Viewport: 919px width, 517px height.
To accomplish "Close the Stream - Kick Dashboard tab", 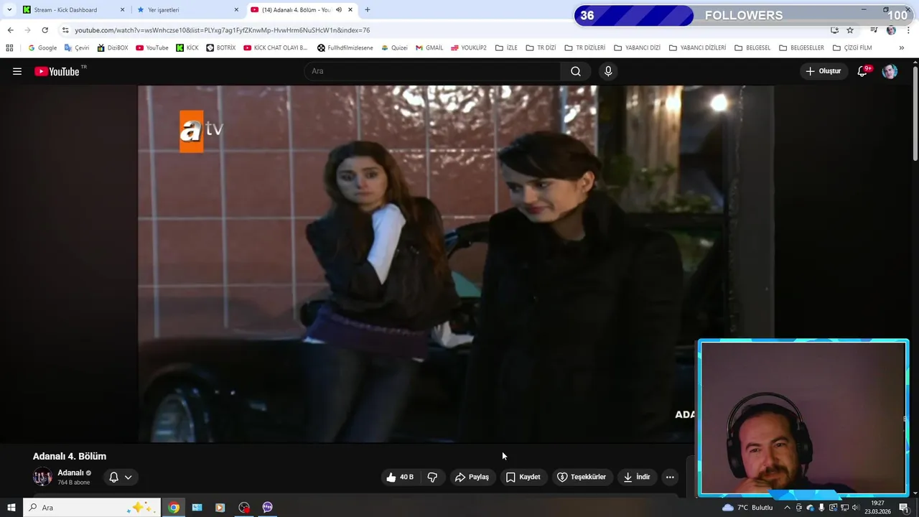I will click(122, 10).
